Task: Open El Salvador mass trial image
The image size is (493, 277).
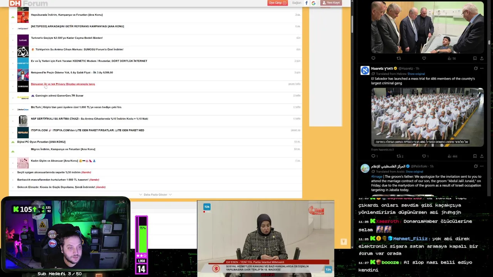Action: tap(427, 117)
